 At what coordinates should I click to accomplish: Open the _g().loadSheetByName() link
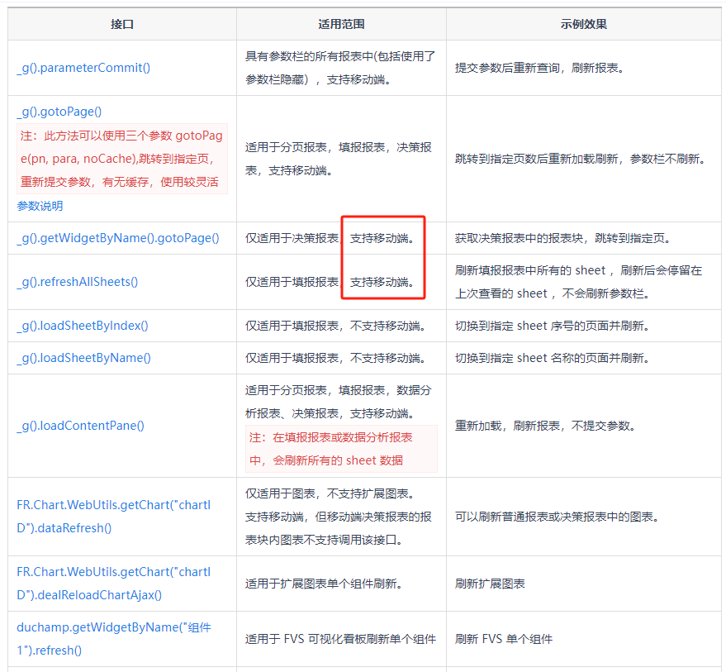coord(83,358)
